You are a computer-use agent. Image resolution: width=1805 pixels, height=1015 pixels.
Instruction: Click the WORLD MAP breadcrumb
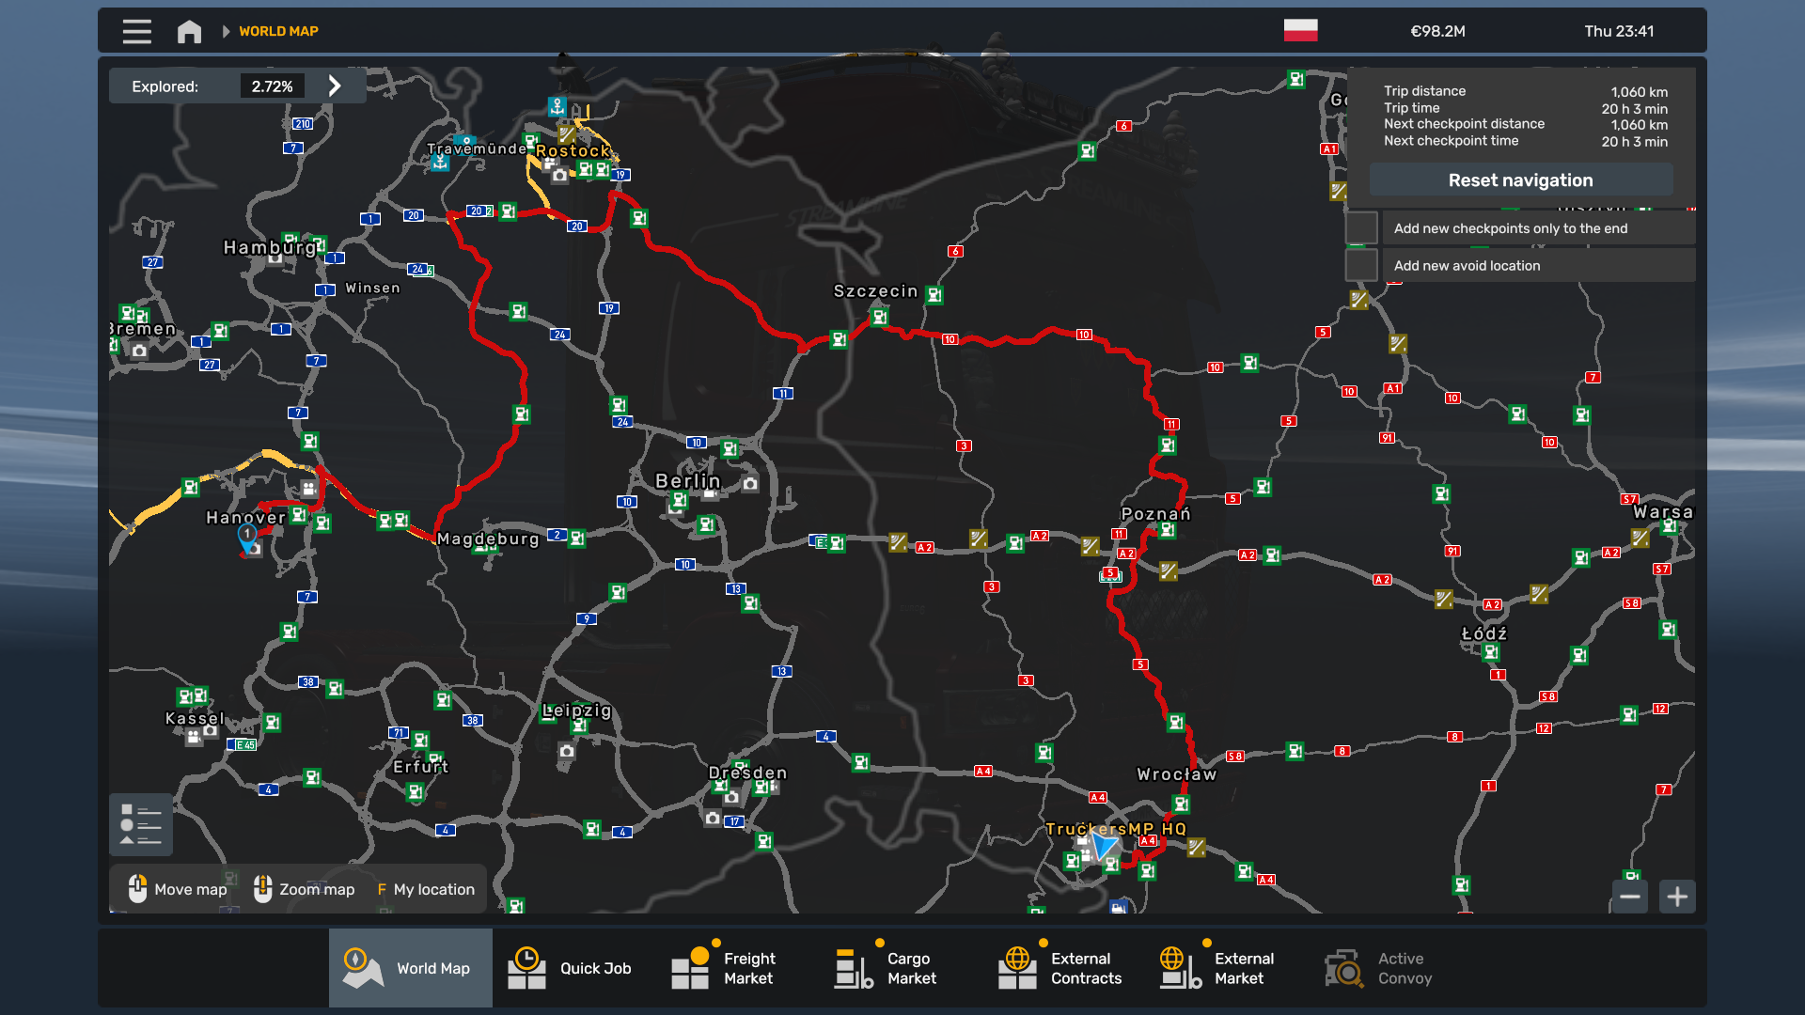pyautogui.click(x=278, y=31)
